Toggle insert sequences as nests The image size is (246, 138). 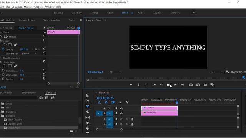click(99, 102)
